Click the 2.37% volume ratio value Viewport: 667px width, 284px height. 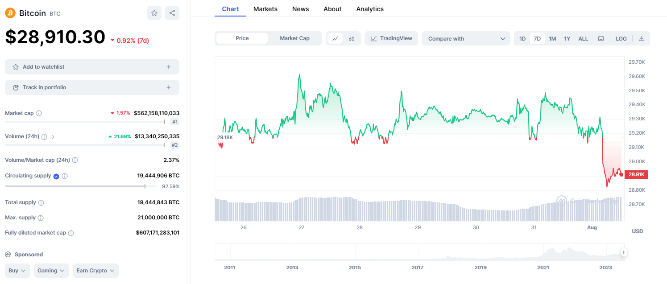[x=171, y=160]
